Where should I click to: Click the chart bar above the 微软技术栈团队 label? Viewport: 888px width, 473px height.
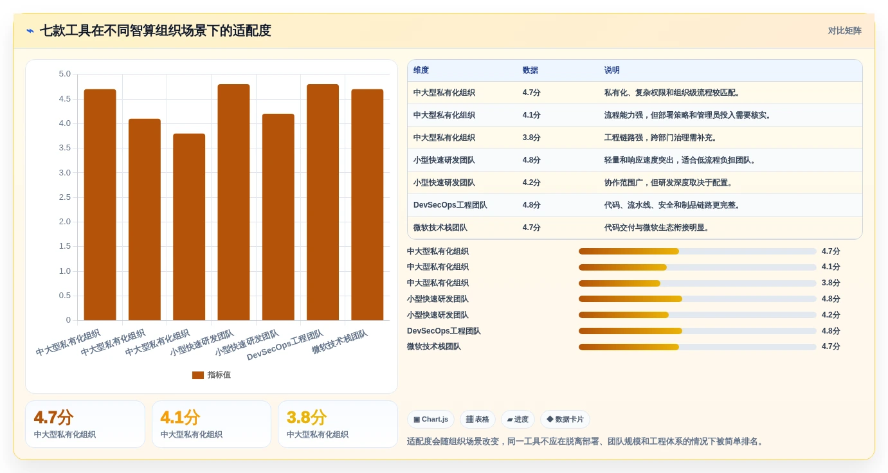tap(367, 204)
